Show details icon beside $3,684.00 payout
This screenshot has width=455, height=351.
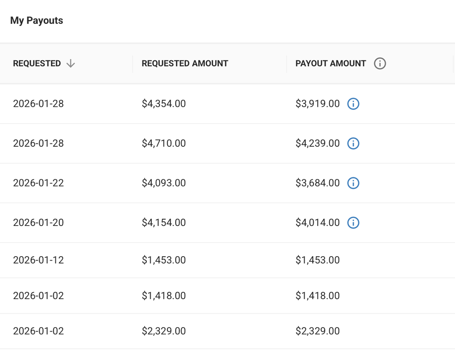pos(353,183)
